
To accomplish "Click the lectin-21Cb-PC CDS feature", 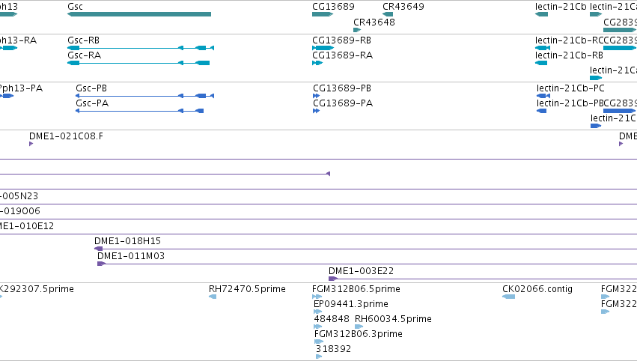I will coord(543,96).
